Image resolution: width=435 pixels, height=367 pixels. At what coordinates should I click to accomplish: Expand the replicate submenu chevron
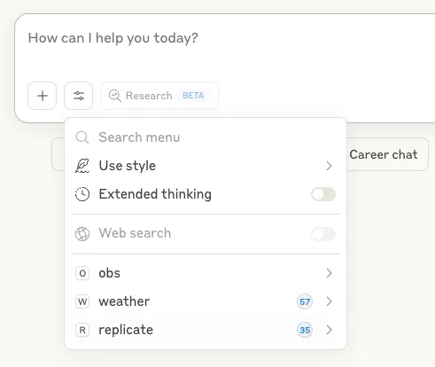pyautogui.click(x=329, y=330)
